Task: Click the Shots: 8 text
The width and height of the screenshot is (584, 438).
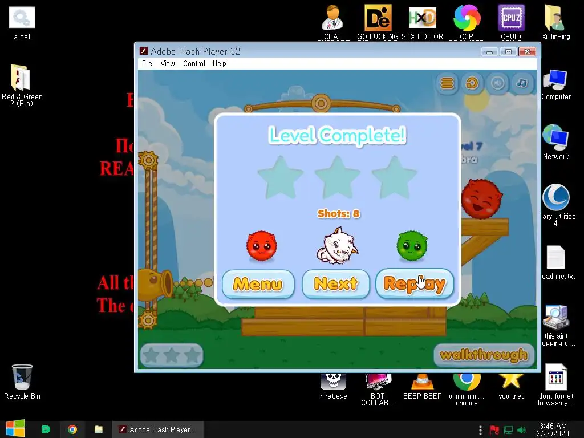Action: [339, 213]
